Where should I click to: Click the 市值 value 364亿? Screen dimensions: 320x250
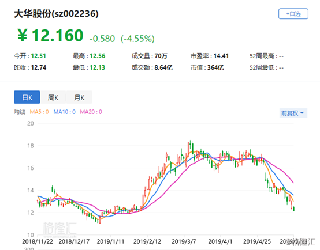(215, 67)
